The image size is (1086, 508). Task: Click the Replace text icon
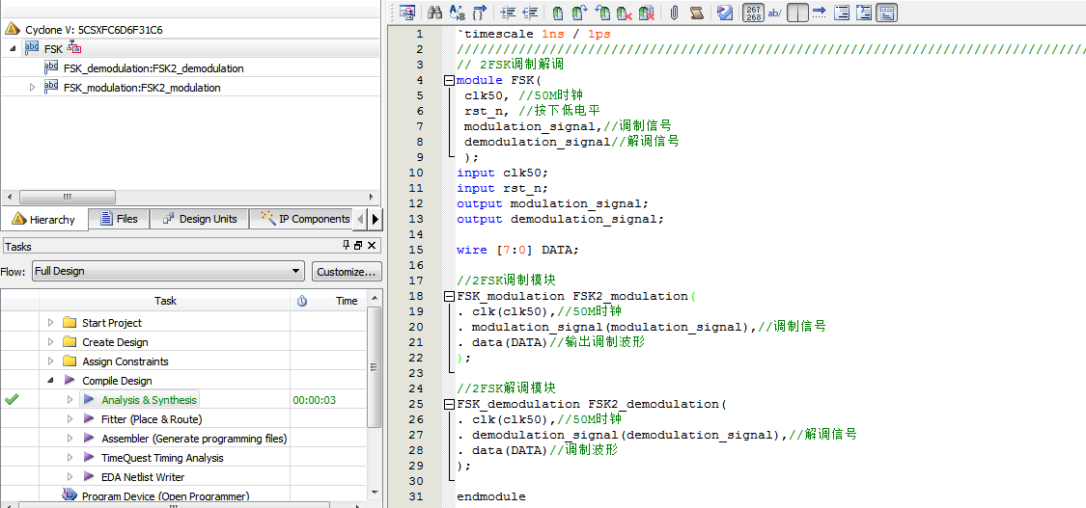[x=457, y=13]
